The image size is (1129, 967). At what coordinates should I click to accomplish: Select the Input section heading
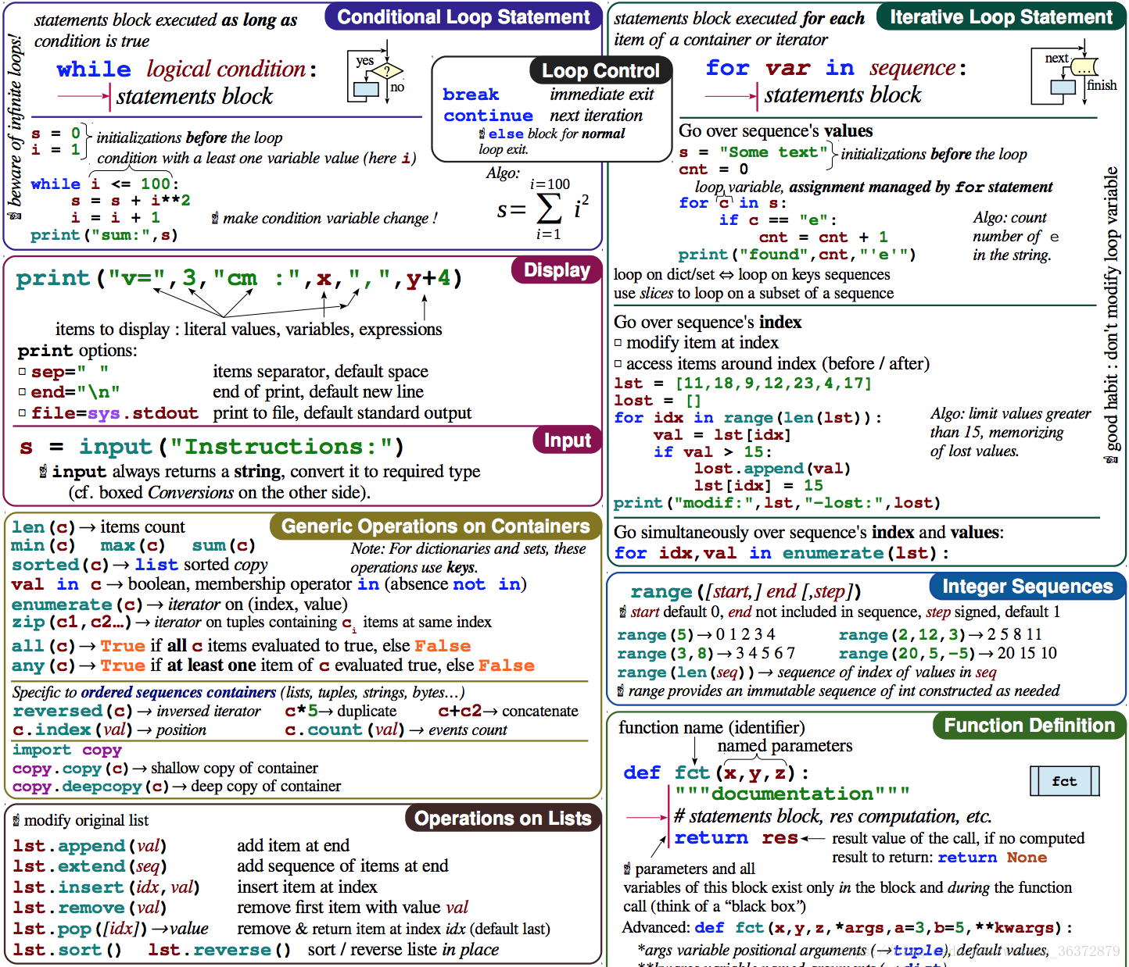(x=568, y=441)
